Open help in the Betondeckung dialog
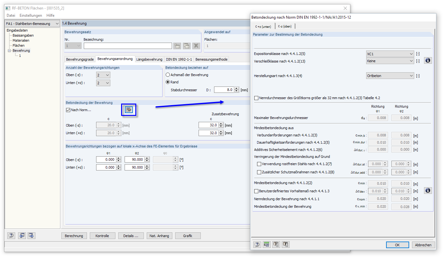The height and width of the screenshot is (257, 443). [257, 244]
